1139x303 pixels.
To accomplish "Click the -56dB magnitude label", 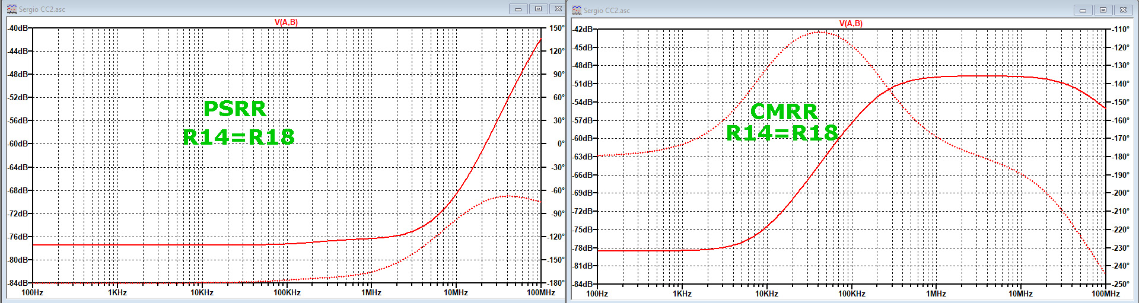I will click(18, 120).
